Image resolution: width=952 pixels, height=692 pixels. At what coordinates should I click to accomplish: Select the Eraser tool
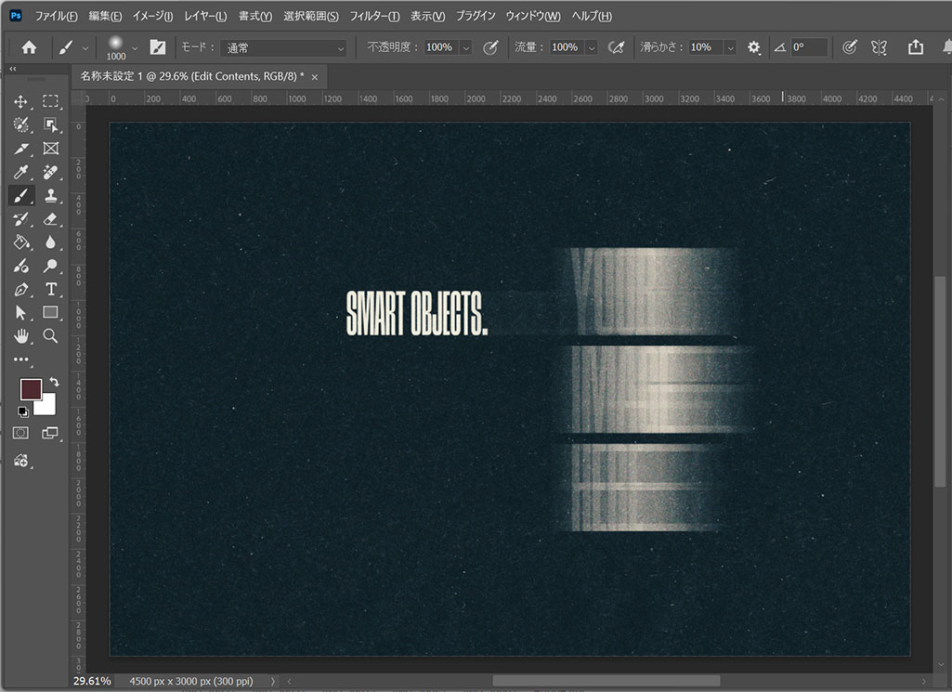pyautogui.click(x=50, y=219)
